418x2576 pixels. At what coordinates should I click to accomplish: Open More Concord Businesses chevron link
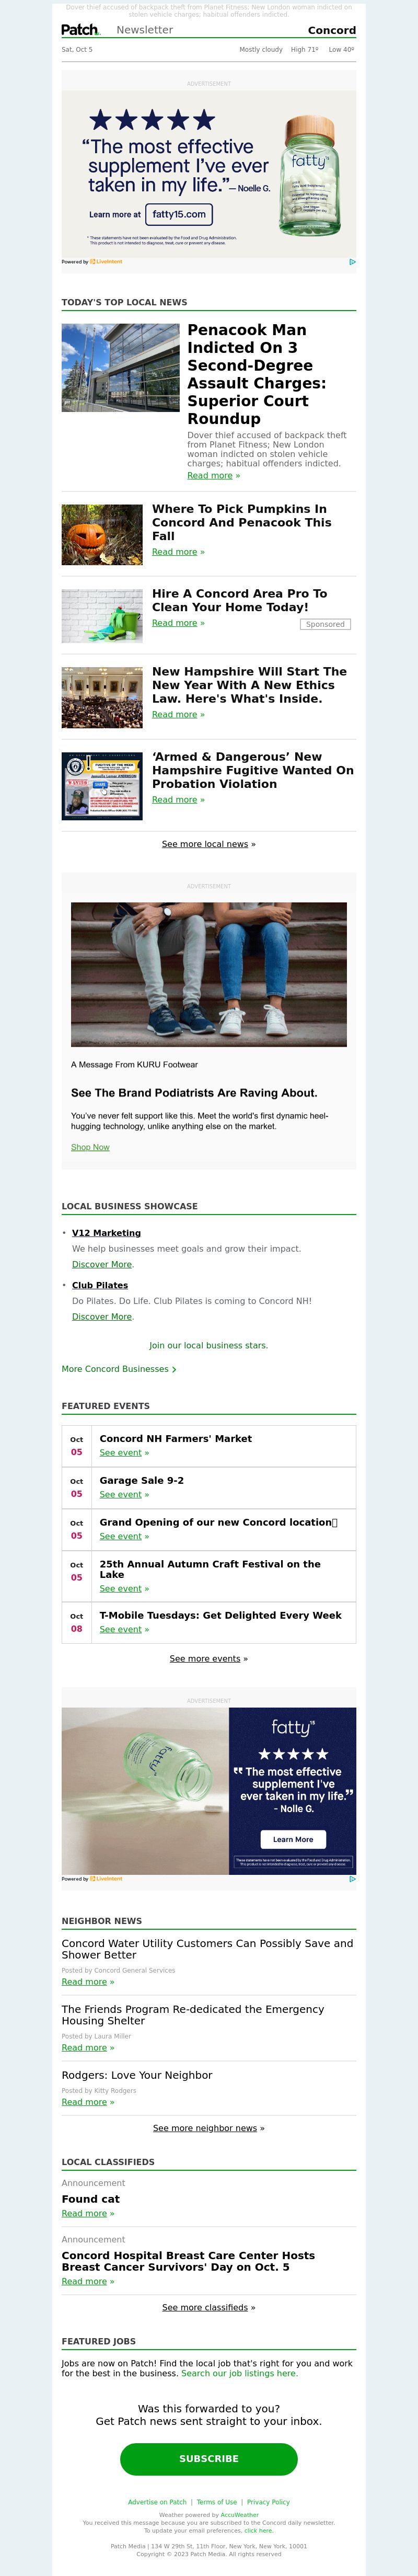coord(119,1369)
